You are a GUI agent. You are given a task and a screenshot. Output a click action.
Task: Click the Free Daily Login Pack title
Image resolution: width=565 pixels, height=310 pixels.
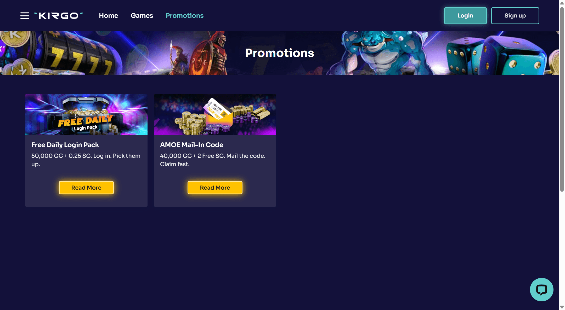[65, 145]
